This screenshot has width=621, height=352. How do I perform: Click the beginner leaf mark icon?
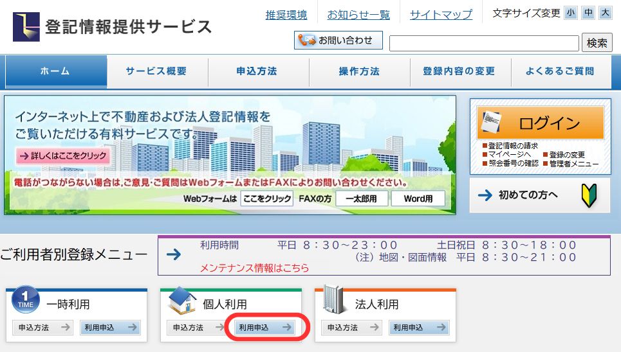pyautogui.click(x=590, y=195)
